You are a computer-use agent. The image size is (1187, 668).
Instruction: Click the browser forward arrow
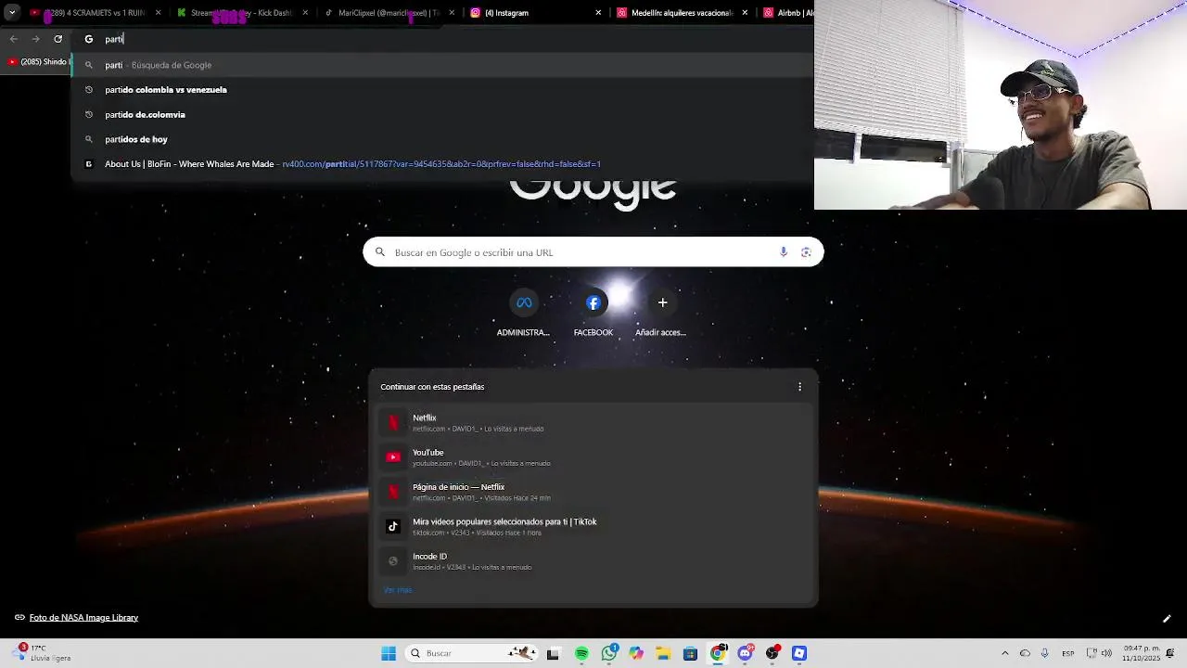(35, 39)
